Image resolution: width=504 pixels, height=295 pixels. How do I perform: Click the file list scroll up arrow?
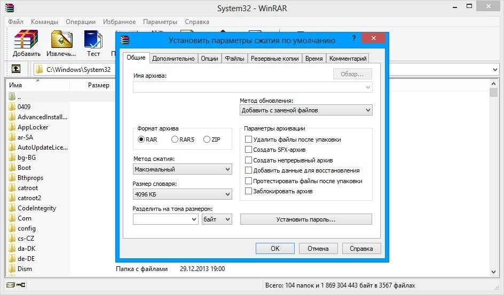coord(494,84)
